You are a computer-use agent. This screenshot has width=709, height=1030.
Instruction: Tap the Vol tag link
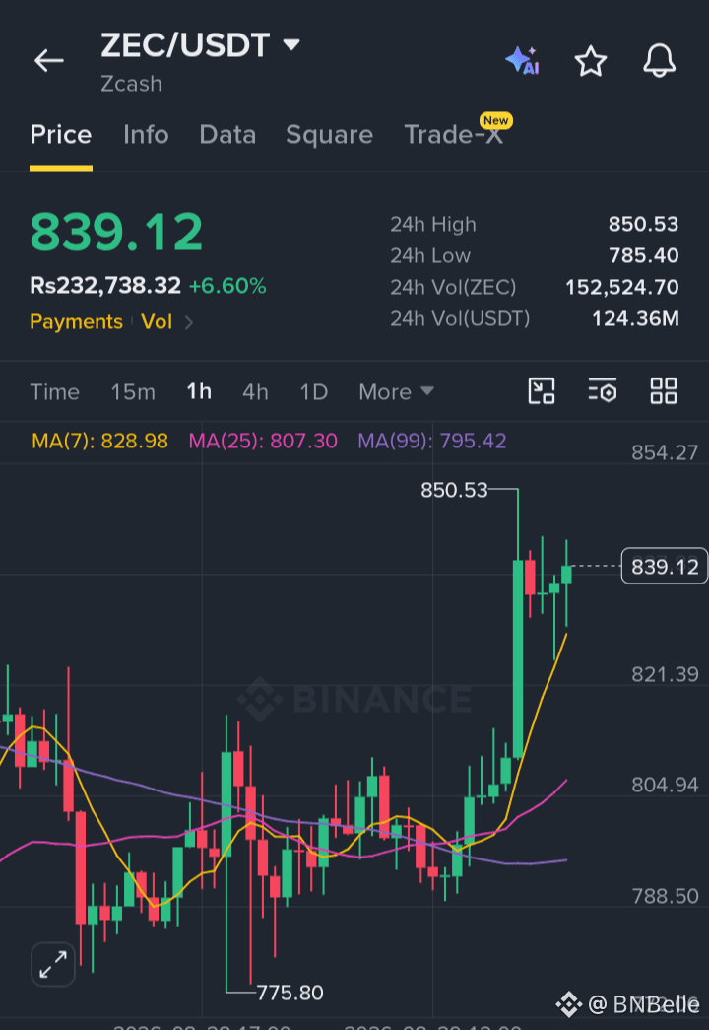click(157, 322)
